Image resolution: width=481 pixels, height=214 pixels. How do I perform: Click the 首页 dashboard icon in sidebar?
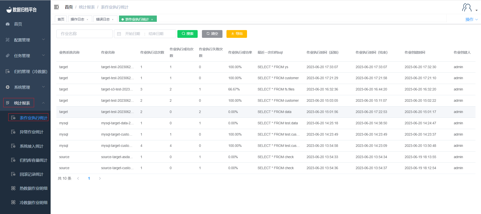(x=8, y=24)
